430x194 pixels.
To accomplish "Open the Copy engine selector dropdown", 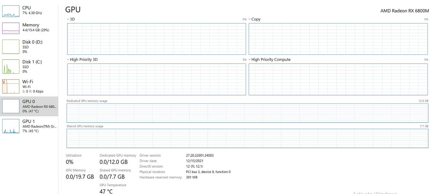I will (x=254, y=19).
